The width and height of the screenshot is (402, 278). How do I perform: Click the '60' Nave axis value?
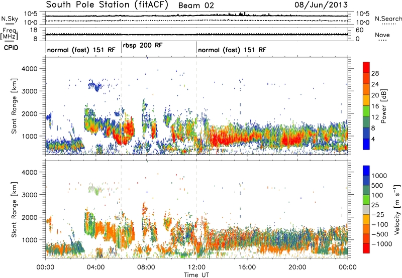[359, 30]
